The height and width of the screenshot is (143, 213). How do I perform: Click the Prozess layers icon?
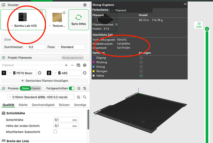pyautogui.click(x=3, y=88)
